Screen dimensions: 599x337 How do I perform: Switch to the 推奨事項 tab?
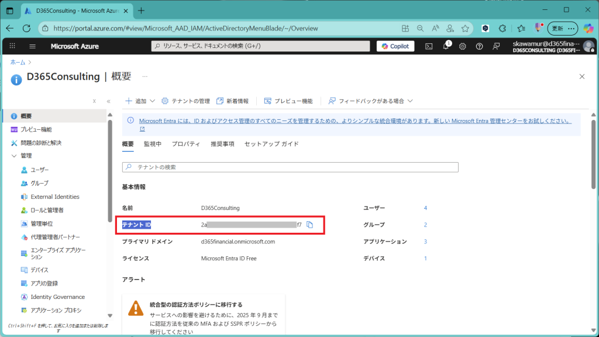[x=222, y=144]
